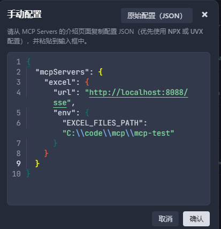Image resolution: width=221 pixels, height=229 pixels.
Task: Click the "url" key on line 4
Action: [64, 93]
